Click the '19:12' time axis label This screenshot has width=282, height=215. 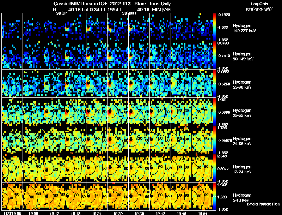(55, 214)
